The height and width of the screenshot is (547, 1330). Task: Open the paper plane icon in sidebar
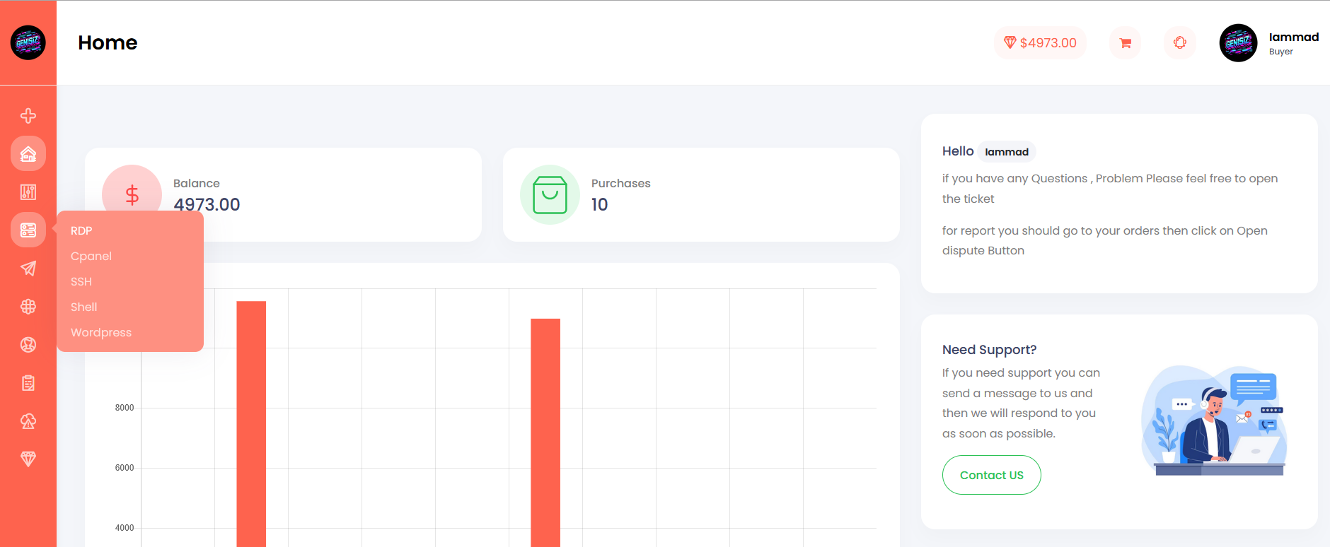pyautogui.click(x=28, y=269)
